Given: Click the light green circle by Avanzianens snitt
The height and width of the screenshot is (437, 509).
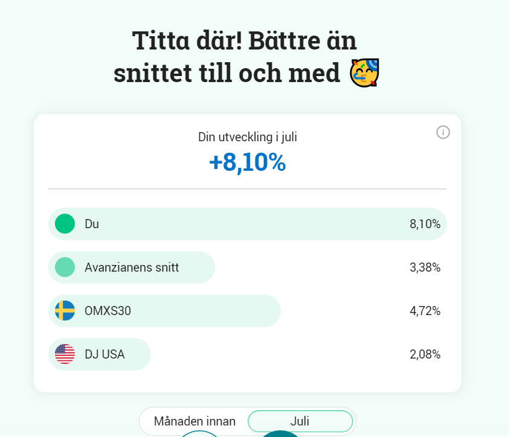Looking at the screenshot, I should click(65, 267).
